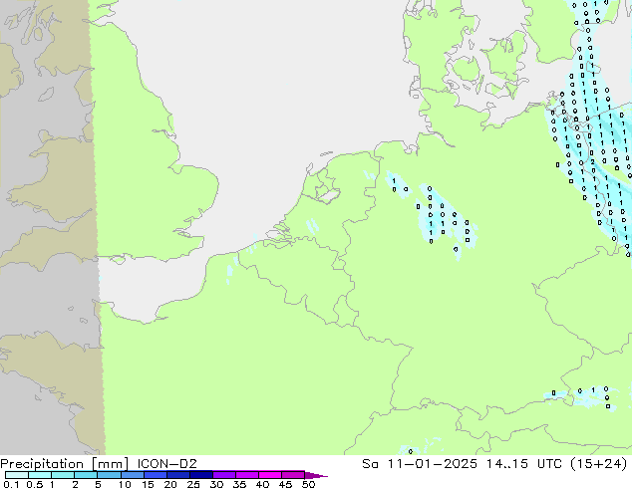The image size is (632, 488).
Task: Click the "10" legend scale value
Action: pos(125,484)
